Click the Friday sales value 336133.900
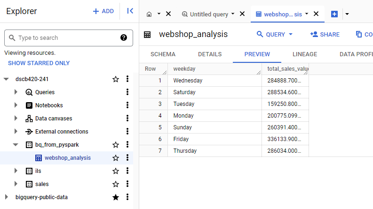Image resolution: width=373 pixels, height=209 pixels. tap(284, 139)
